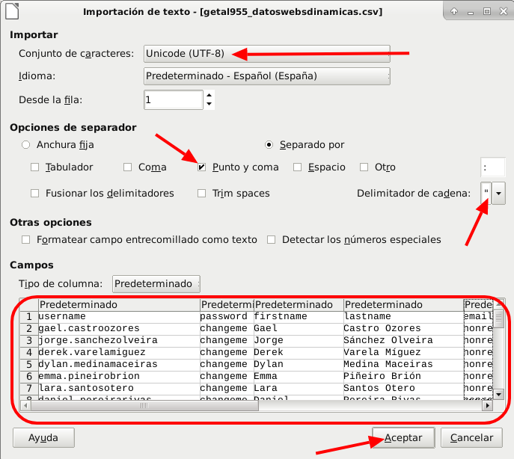Click the preview scroll-right arrow

pyautogui.click(x=488, y=406)
